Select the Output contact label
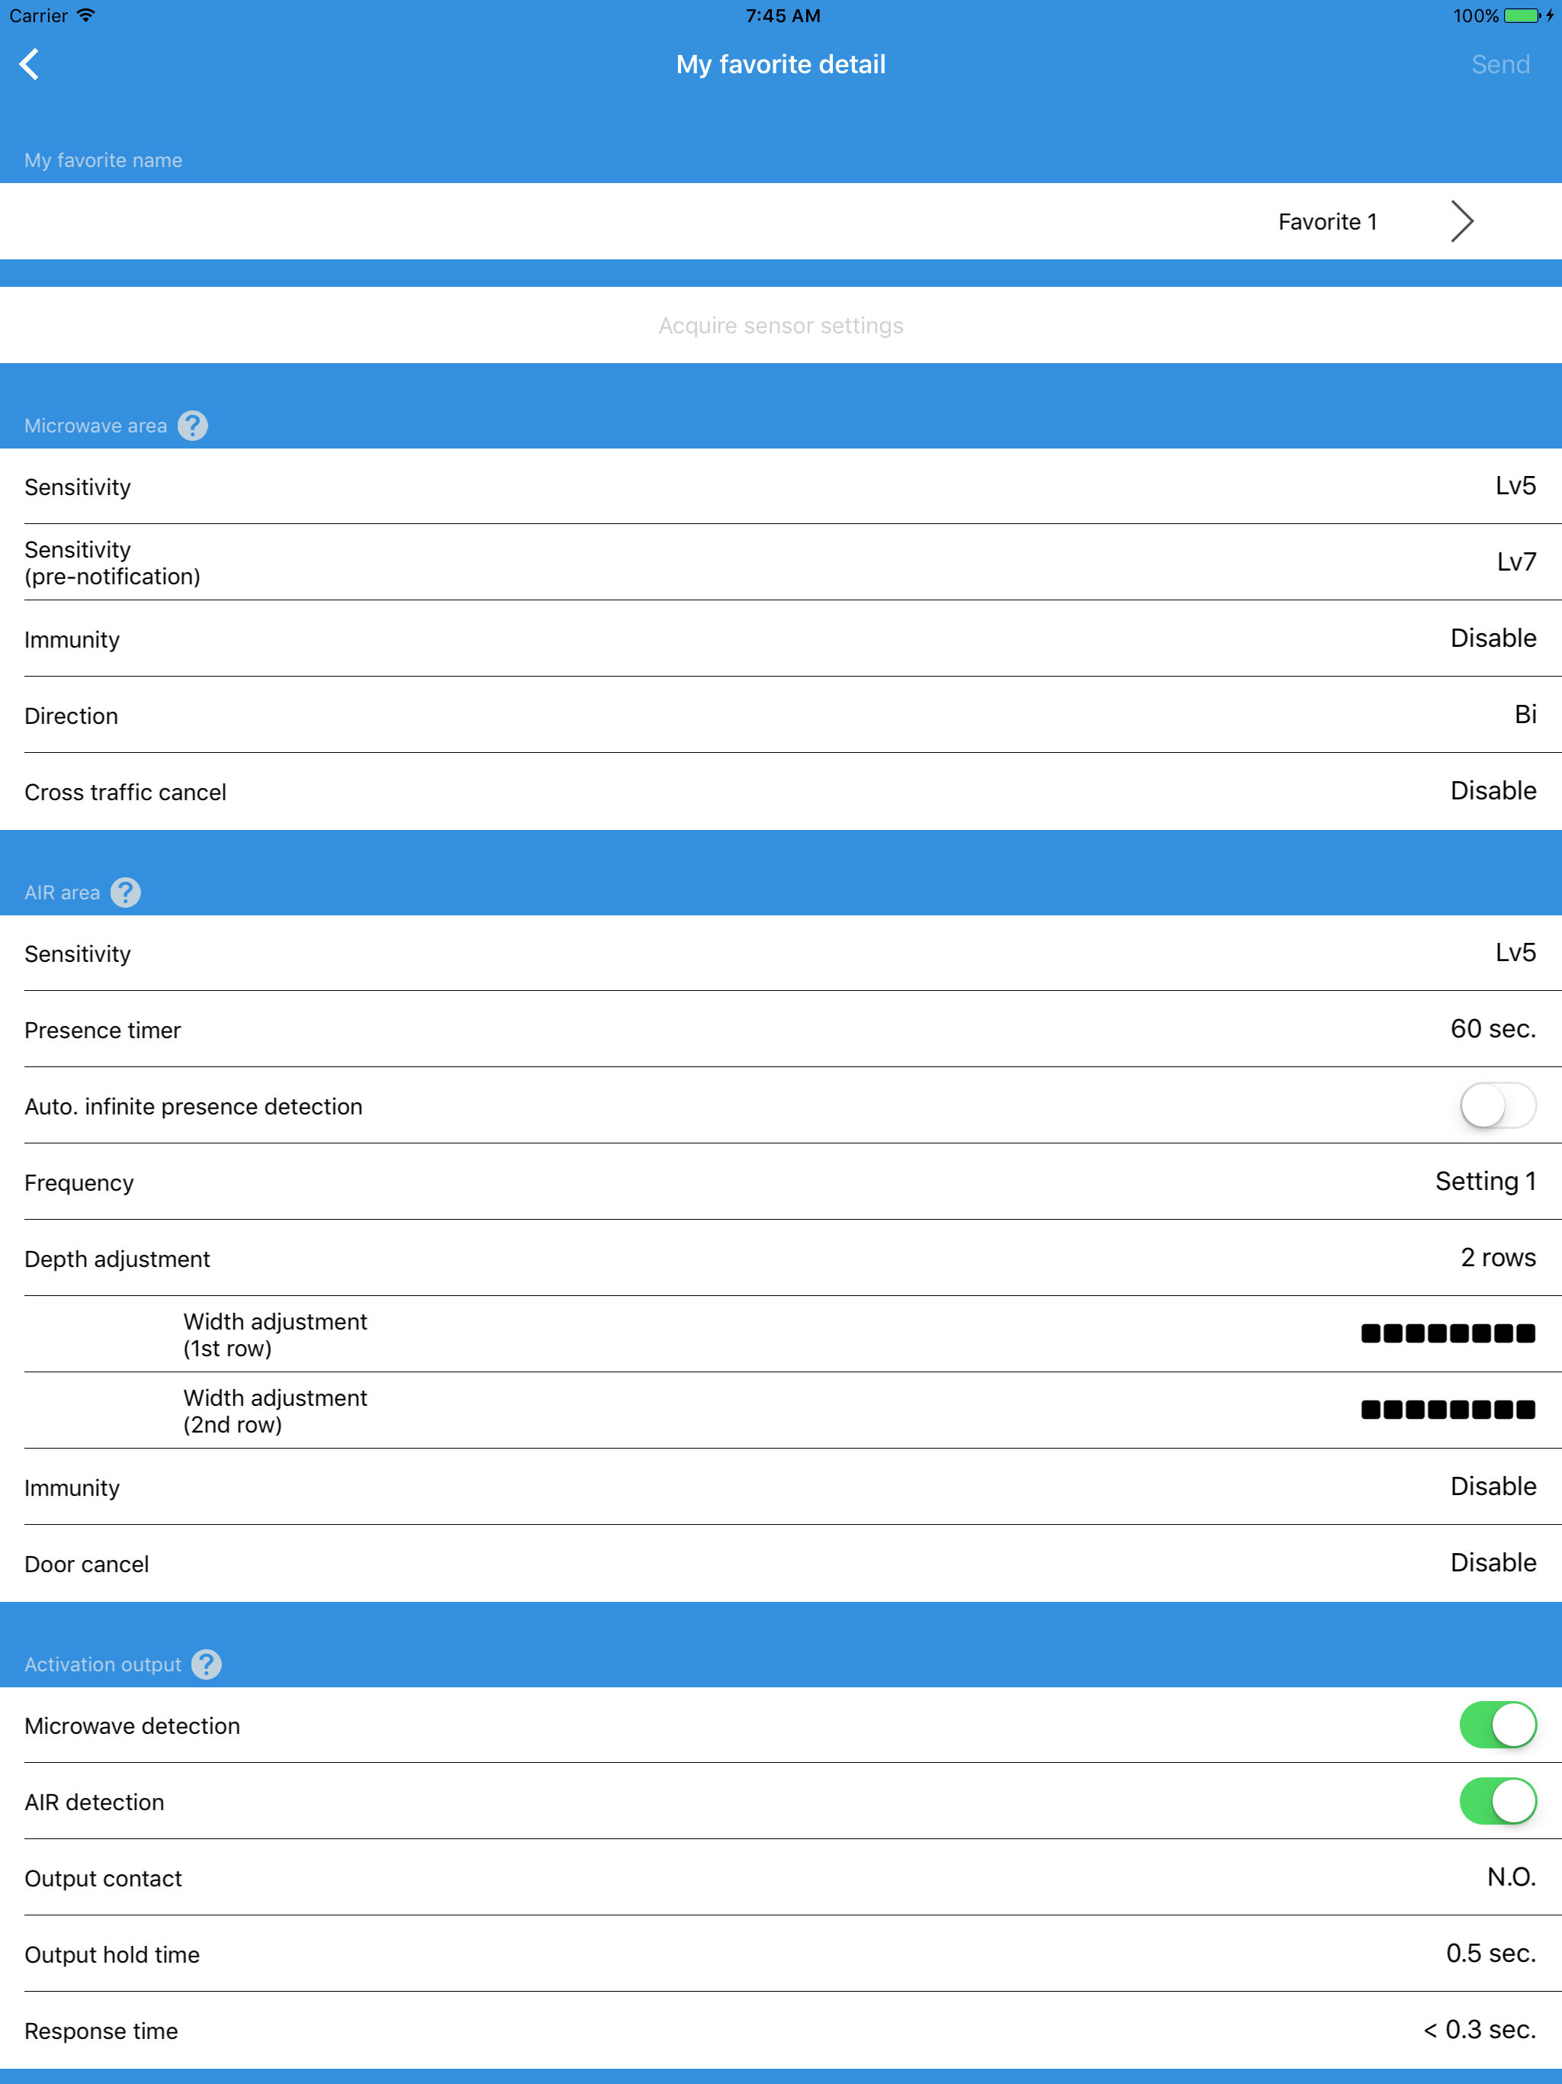This screenshot has height=2084, width=1562. pyautogui.click(x=103, y=1879)
